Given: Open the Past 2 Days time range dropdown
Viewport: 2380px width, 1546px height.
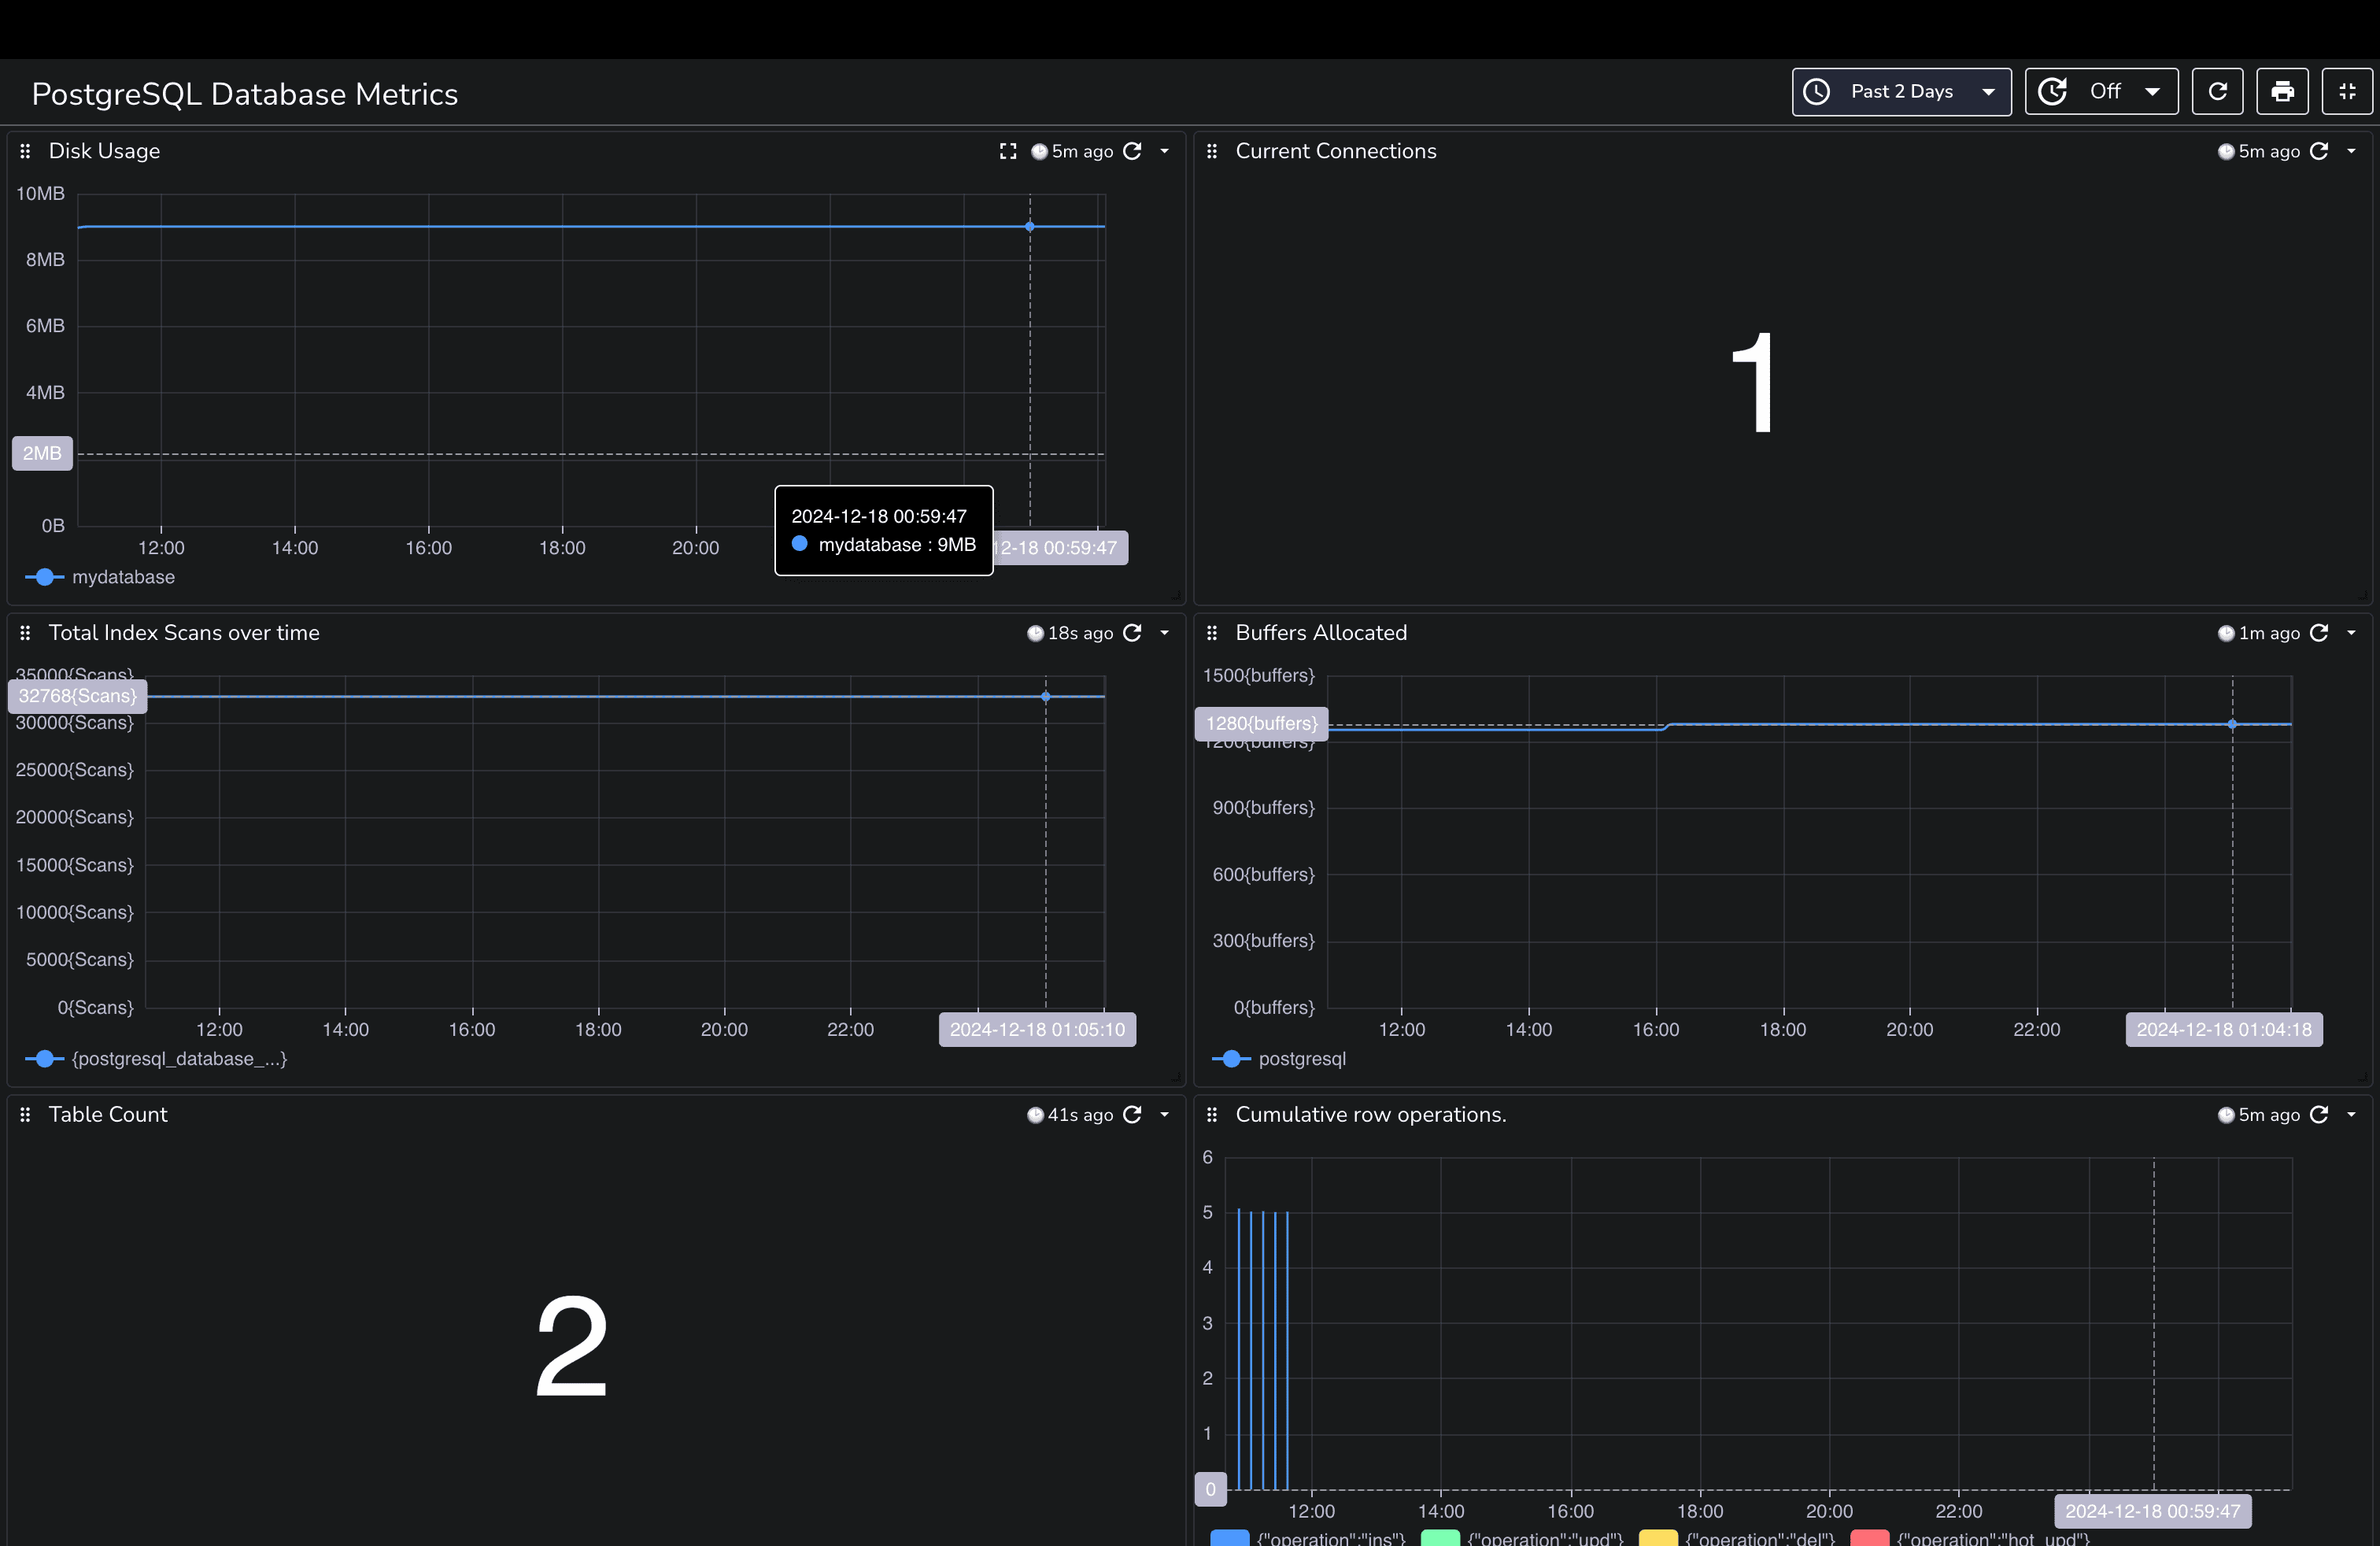Looking at the screenshot, I should [1901, 92].
